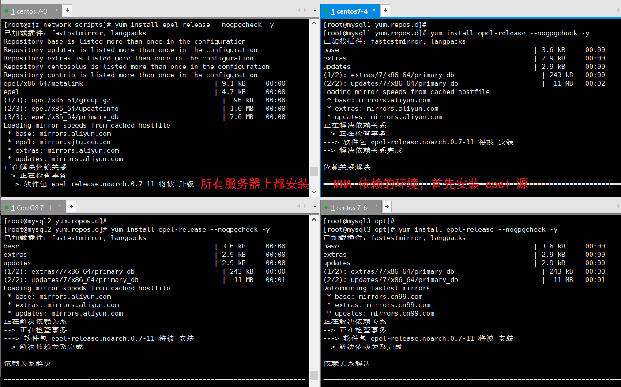Click mysql1 yum install command line

(456, 33)
